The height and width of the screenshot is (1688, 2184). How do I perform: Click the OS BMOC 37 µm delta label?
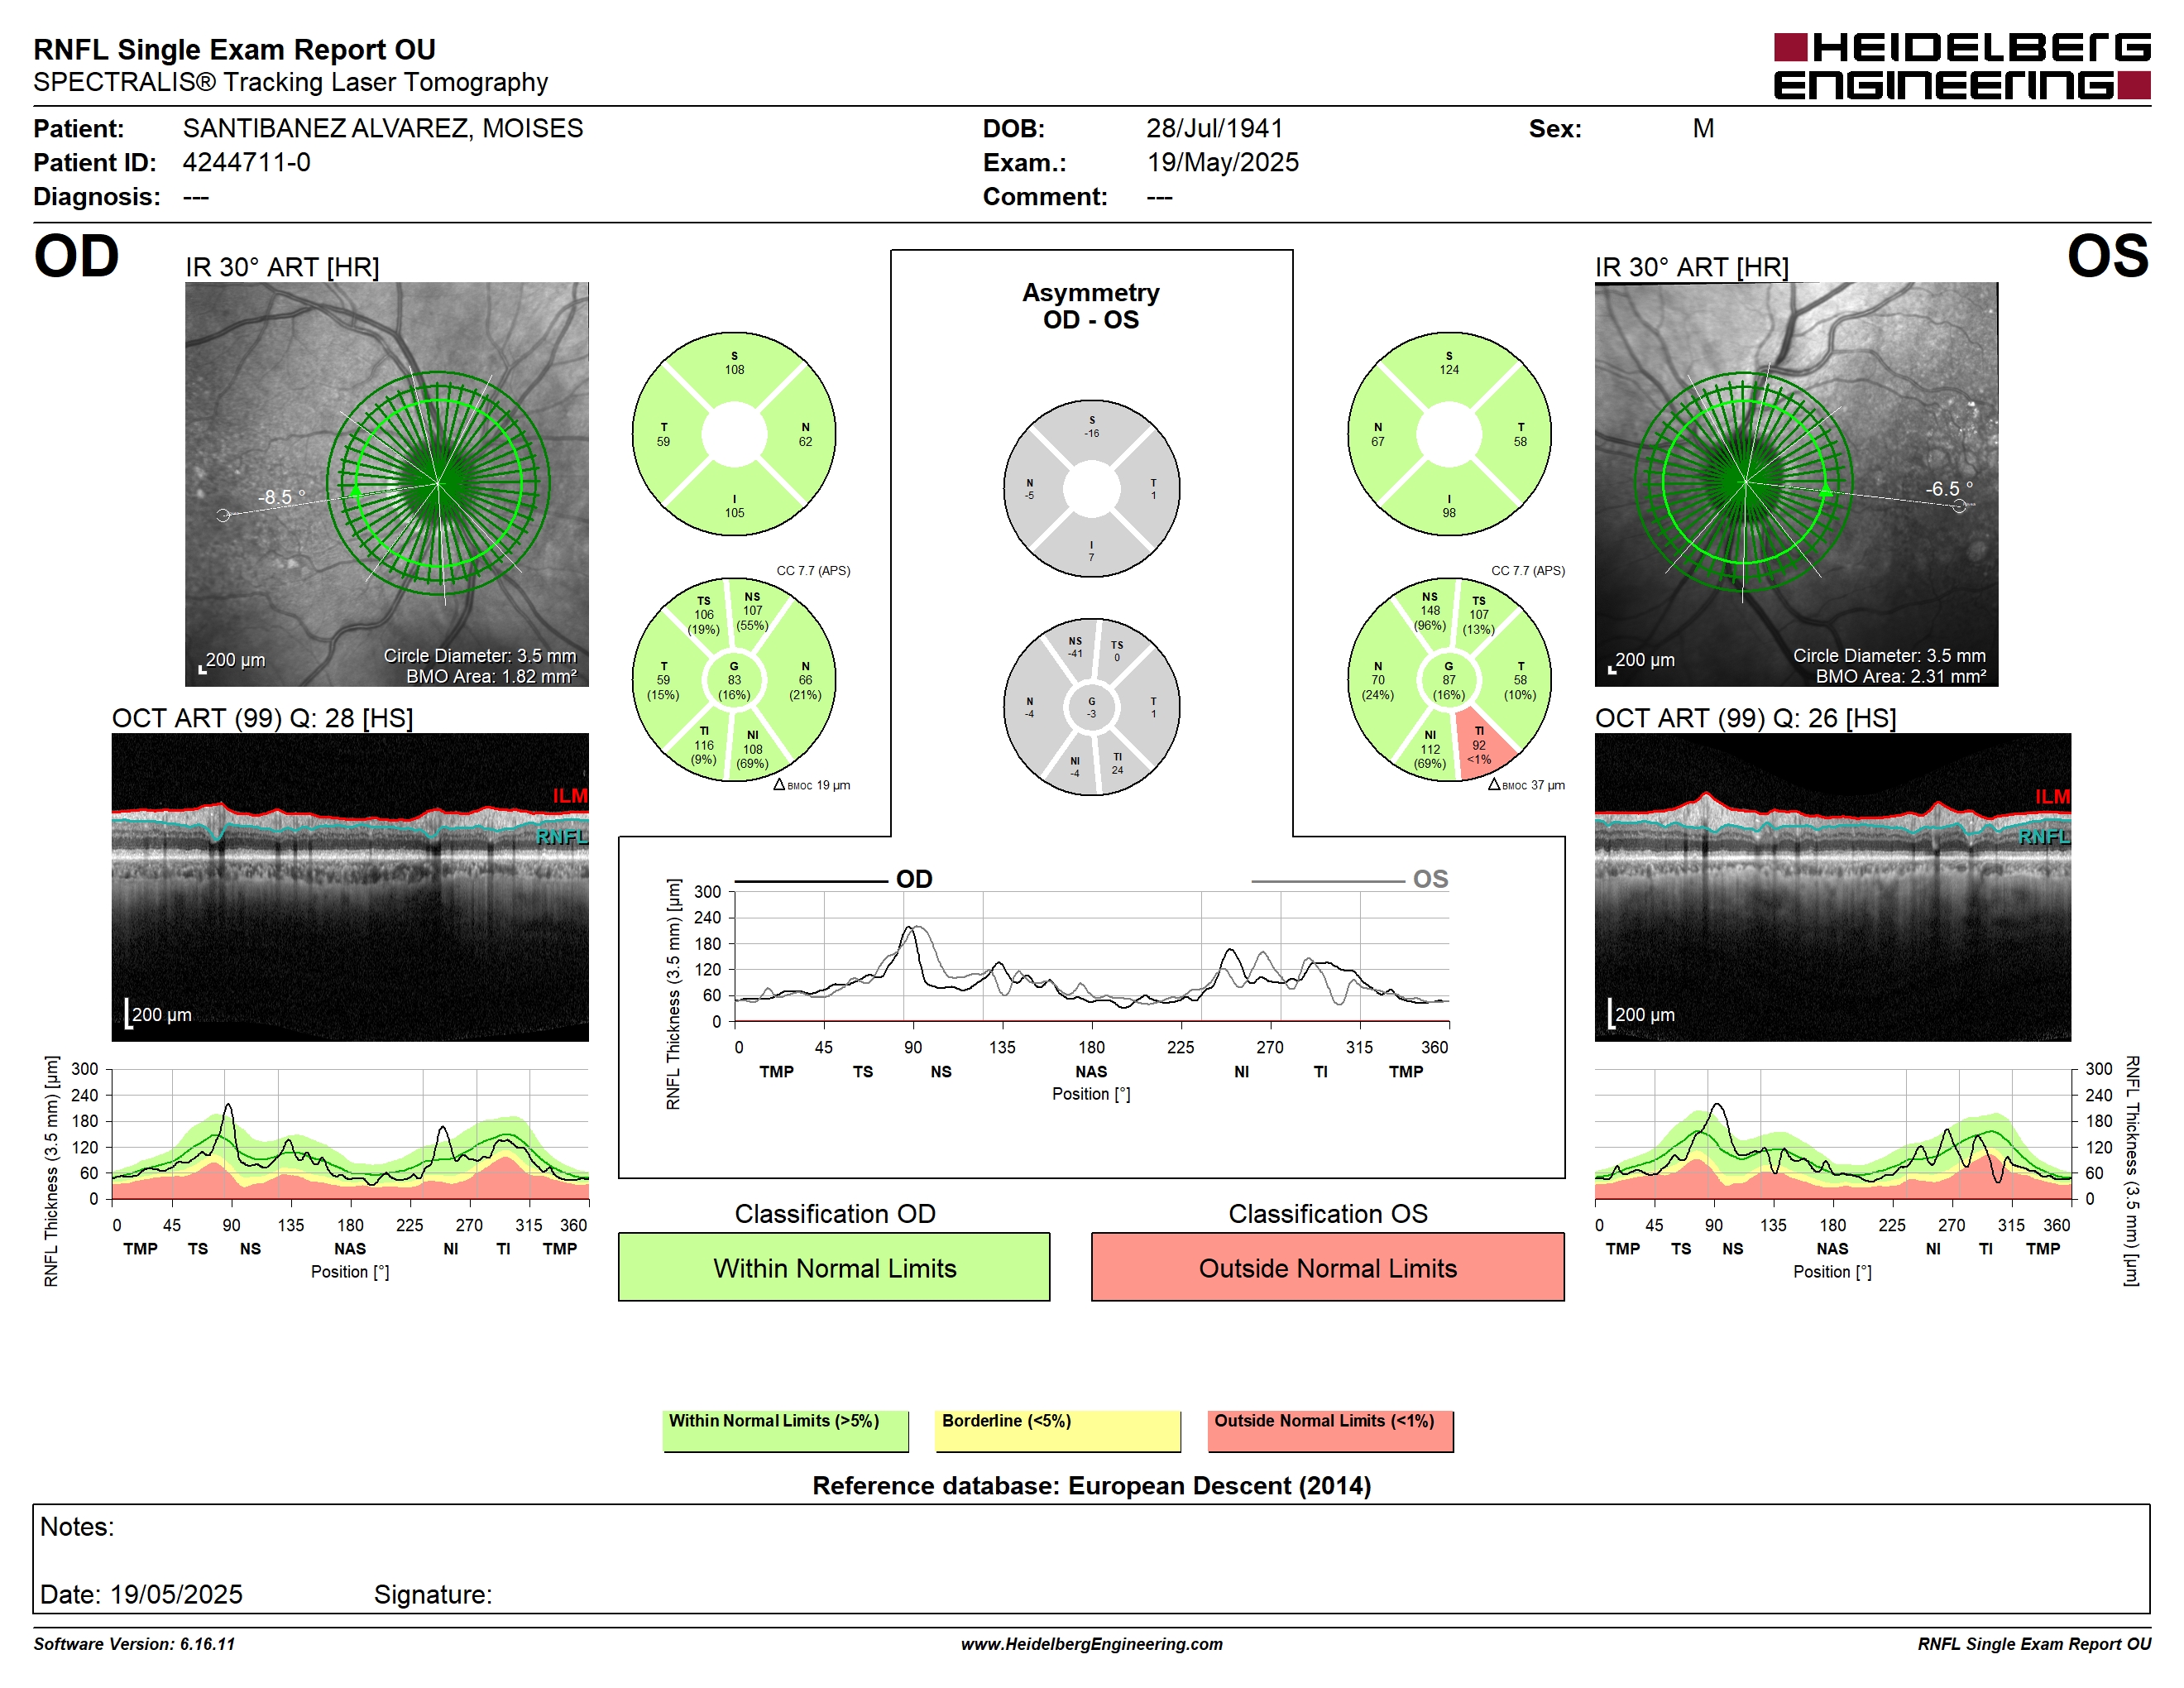(x=1526, y=785)
